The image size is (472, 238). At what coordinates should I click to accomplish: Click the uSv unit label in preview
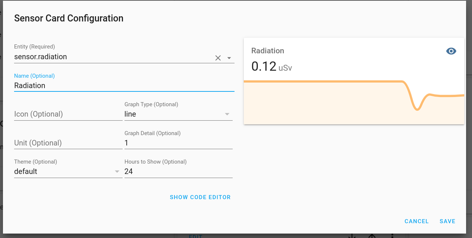pyautogui.click(x=285, y=68)
